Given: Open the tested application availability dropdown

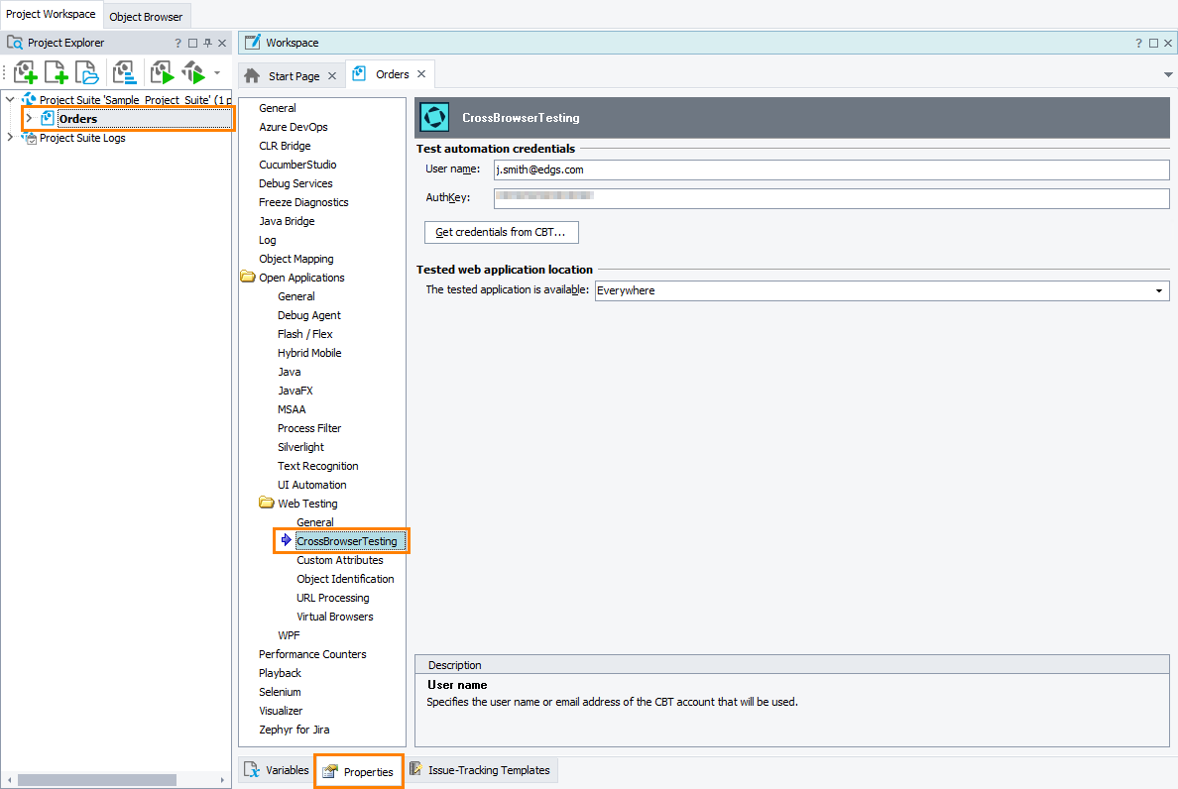Looking at the screenshot, I should pos(1158,289).
